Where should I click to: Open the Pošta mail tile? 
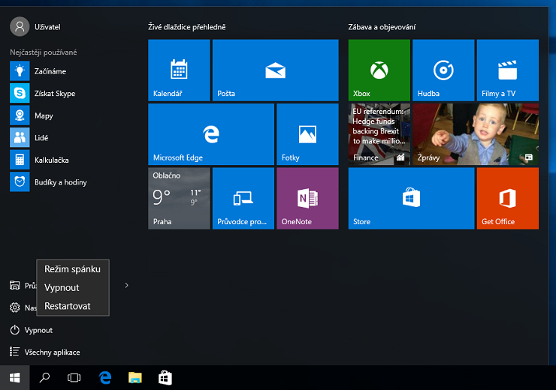(x=275, y=70)
